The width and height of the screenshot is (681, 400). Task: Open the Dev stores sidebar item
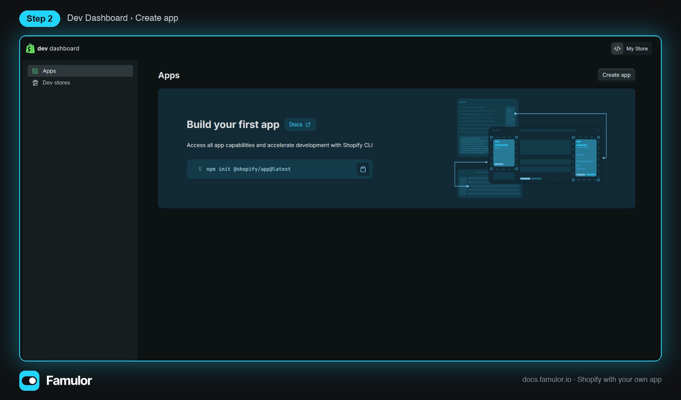80,83
